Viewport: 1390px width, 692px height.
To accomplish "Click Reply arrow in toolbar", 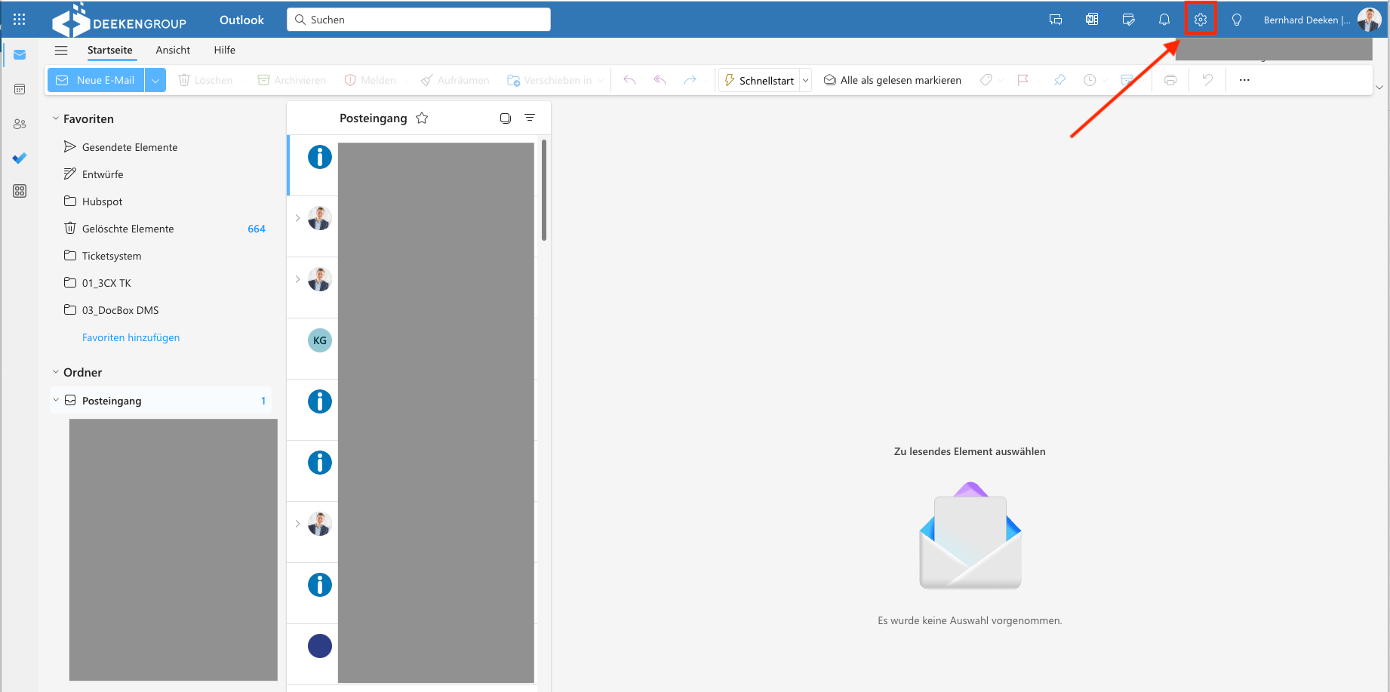I will tap(629, 80).
